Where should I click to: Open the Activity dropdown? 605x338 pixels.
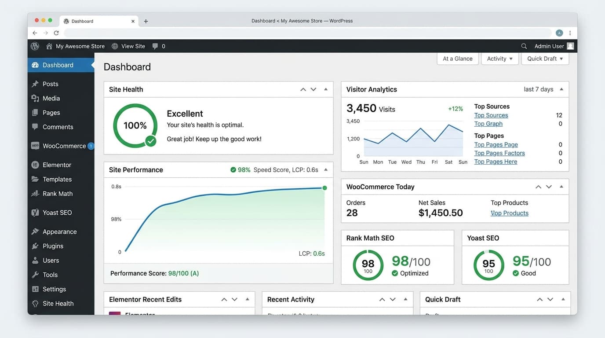(x=500, y=59)
